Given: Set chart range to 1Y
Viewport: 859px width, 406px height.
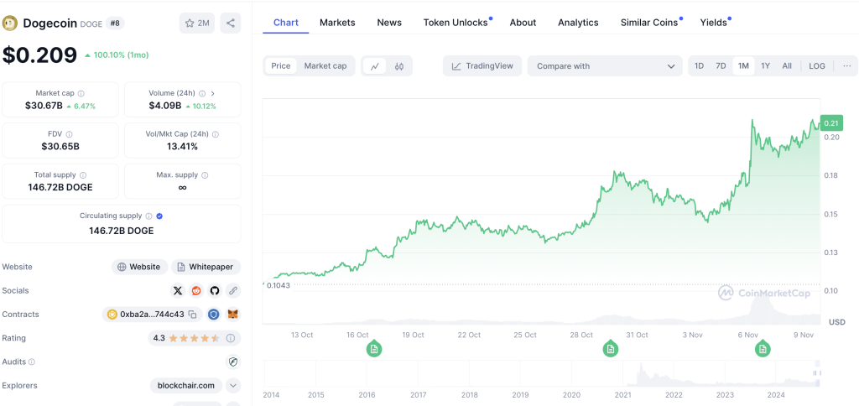Looking at the screenshot, I should [x=765, y=65].
